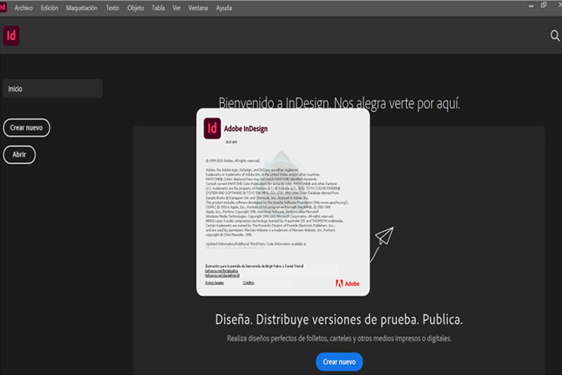Open the behance.net/danieltriendl link
This screenshot has width=562, height=375.
point(222,275)
